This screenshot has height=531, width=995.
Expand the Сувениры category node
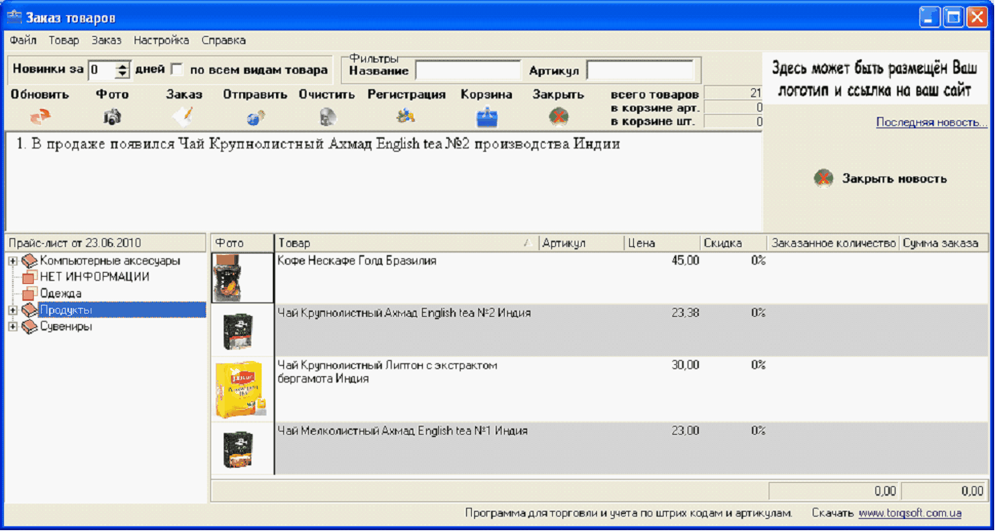[x=13, y=327]
